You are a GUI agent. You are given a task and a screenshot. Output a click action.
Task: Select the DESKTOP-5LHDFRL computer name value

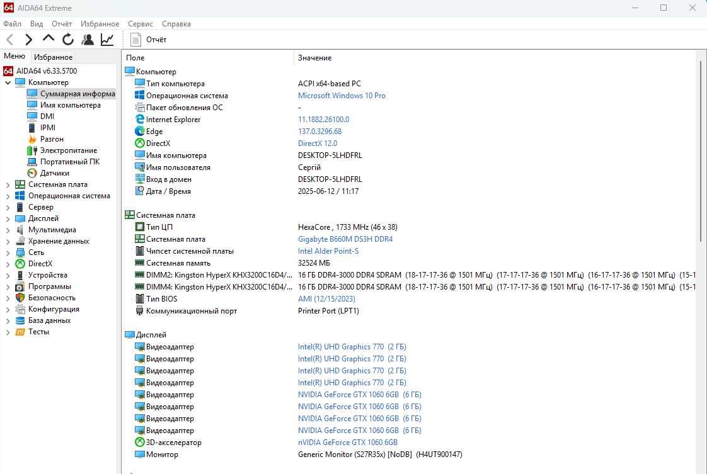tap(330, 155)
